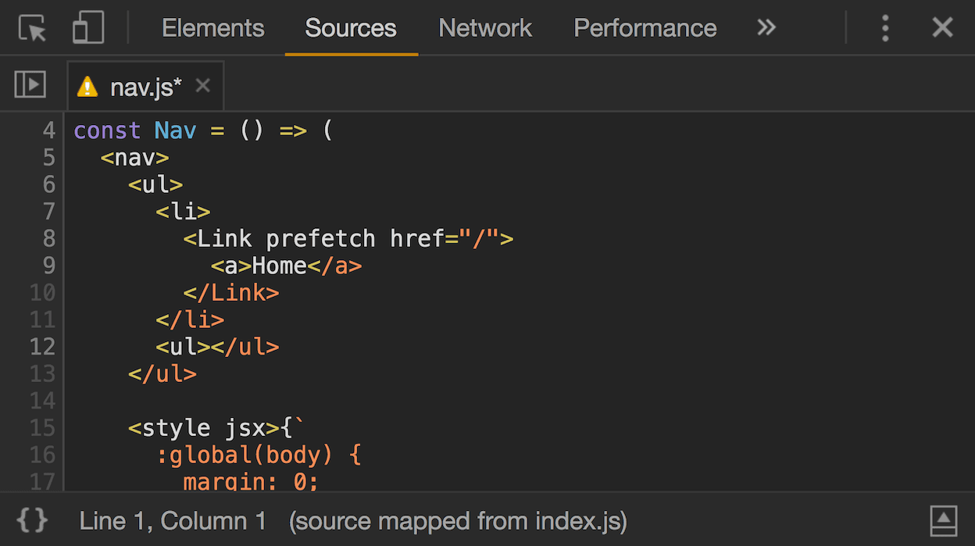Activate the inspect element picker icon

tap(33, 28)
